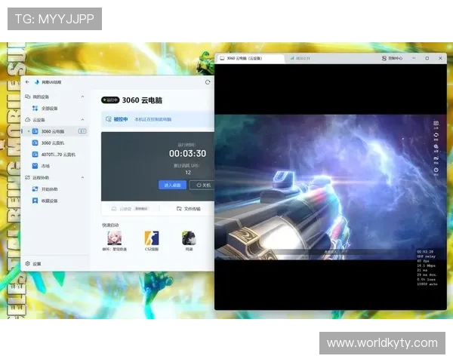This screenshot has height=362, width=453.
Task: Open 收藏设备 in the sidebar
Action: (x=50, y=201)
